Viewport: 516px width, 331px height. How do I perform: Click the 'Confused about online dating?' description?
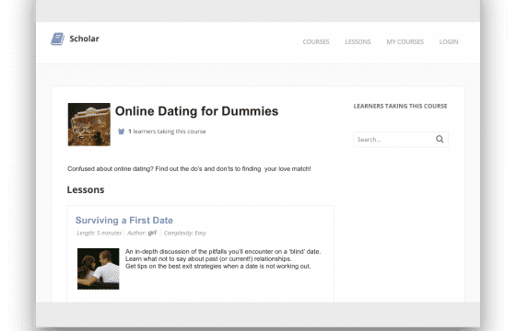pos(189,169)
